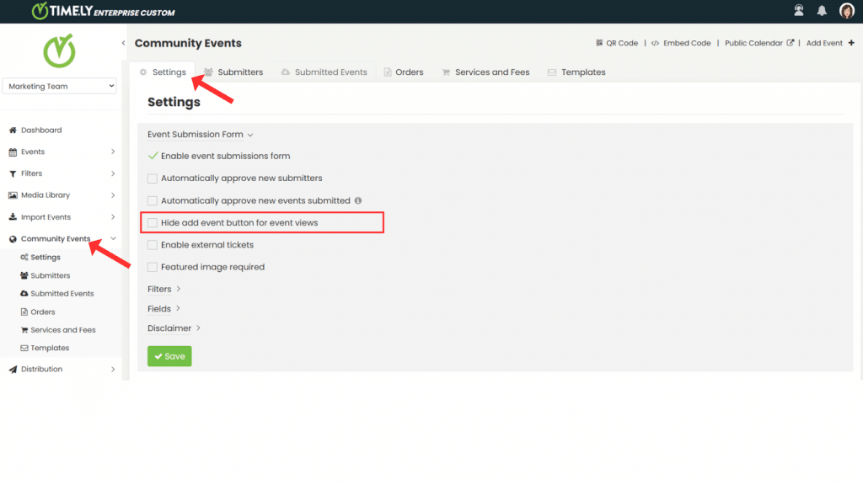Open the user profile avatar

[846, 11]
